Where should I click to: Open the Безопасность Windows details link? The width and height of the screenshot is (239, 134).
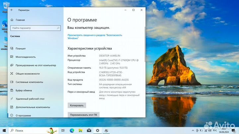95,37
